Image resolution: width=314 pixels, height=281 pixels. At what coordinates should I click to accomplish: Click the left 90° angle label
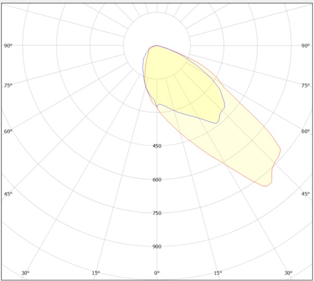click(x=8, y=46)
